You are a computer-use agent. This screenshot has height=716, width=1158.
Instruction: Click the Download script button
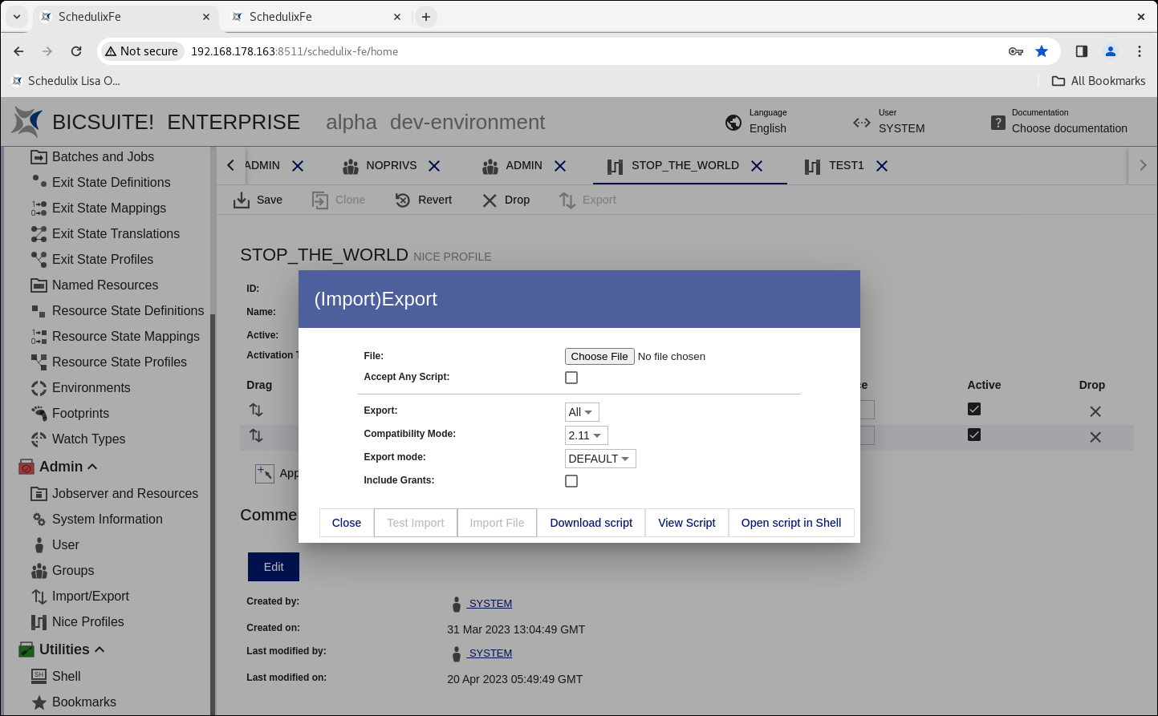pos(591,523)
